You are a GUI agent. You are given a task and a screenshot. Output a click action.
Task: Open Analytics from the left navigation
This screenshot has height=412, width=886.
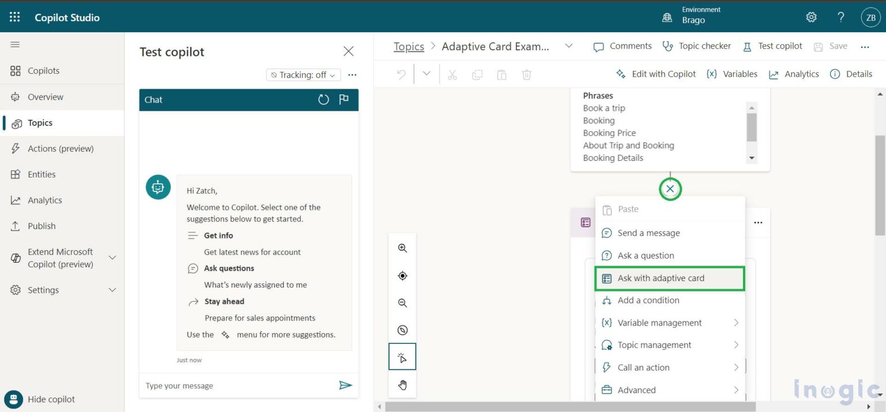pyautogui.click(x=46, y=200)
